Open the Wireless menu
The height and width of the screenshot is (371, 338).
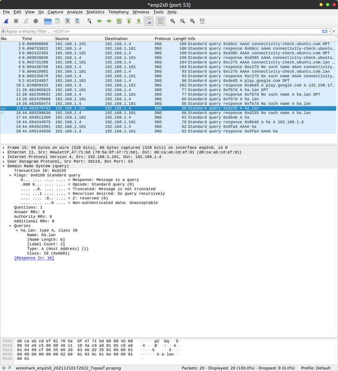[x=141, y=12]
